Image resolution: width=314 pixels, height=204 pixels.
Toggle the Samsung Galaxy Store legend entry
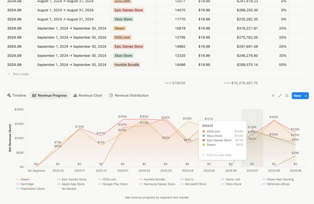point(157,184)
